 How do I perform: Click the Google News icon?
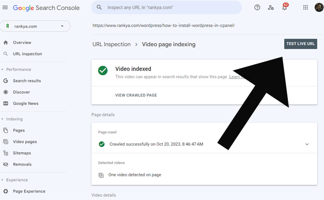[6, 103]
